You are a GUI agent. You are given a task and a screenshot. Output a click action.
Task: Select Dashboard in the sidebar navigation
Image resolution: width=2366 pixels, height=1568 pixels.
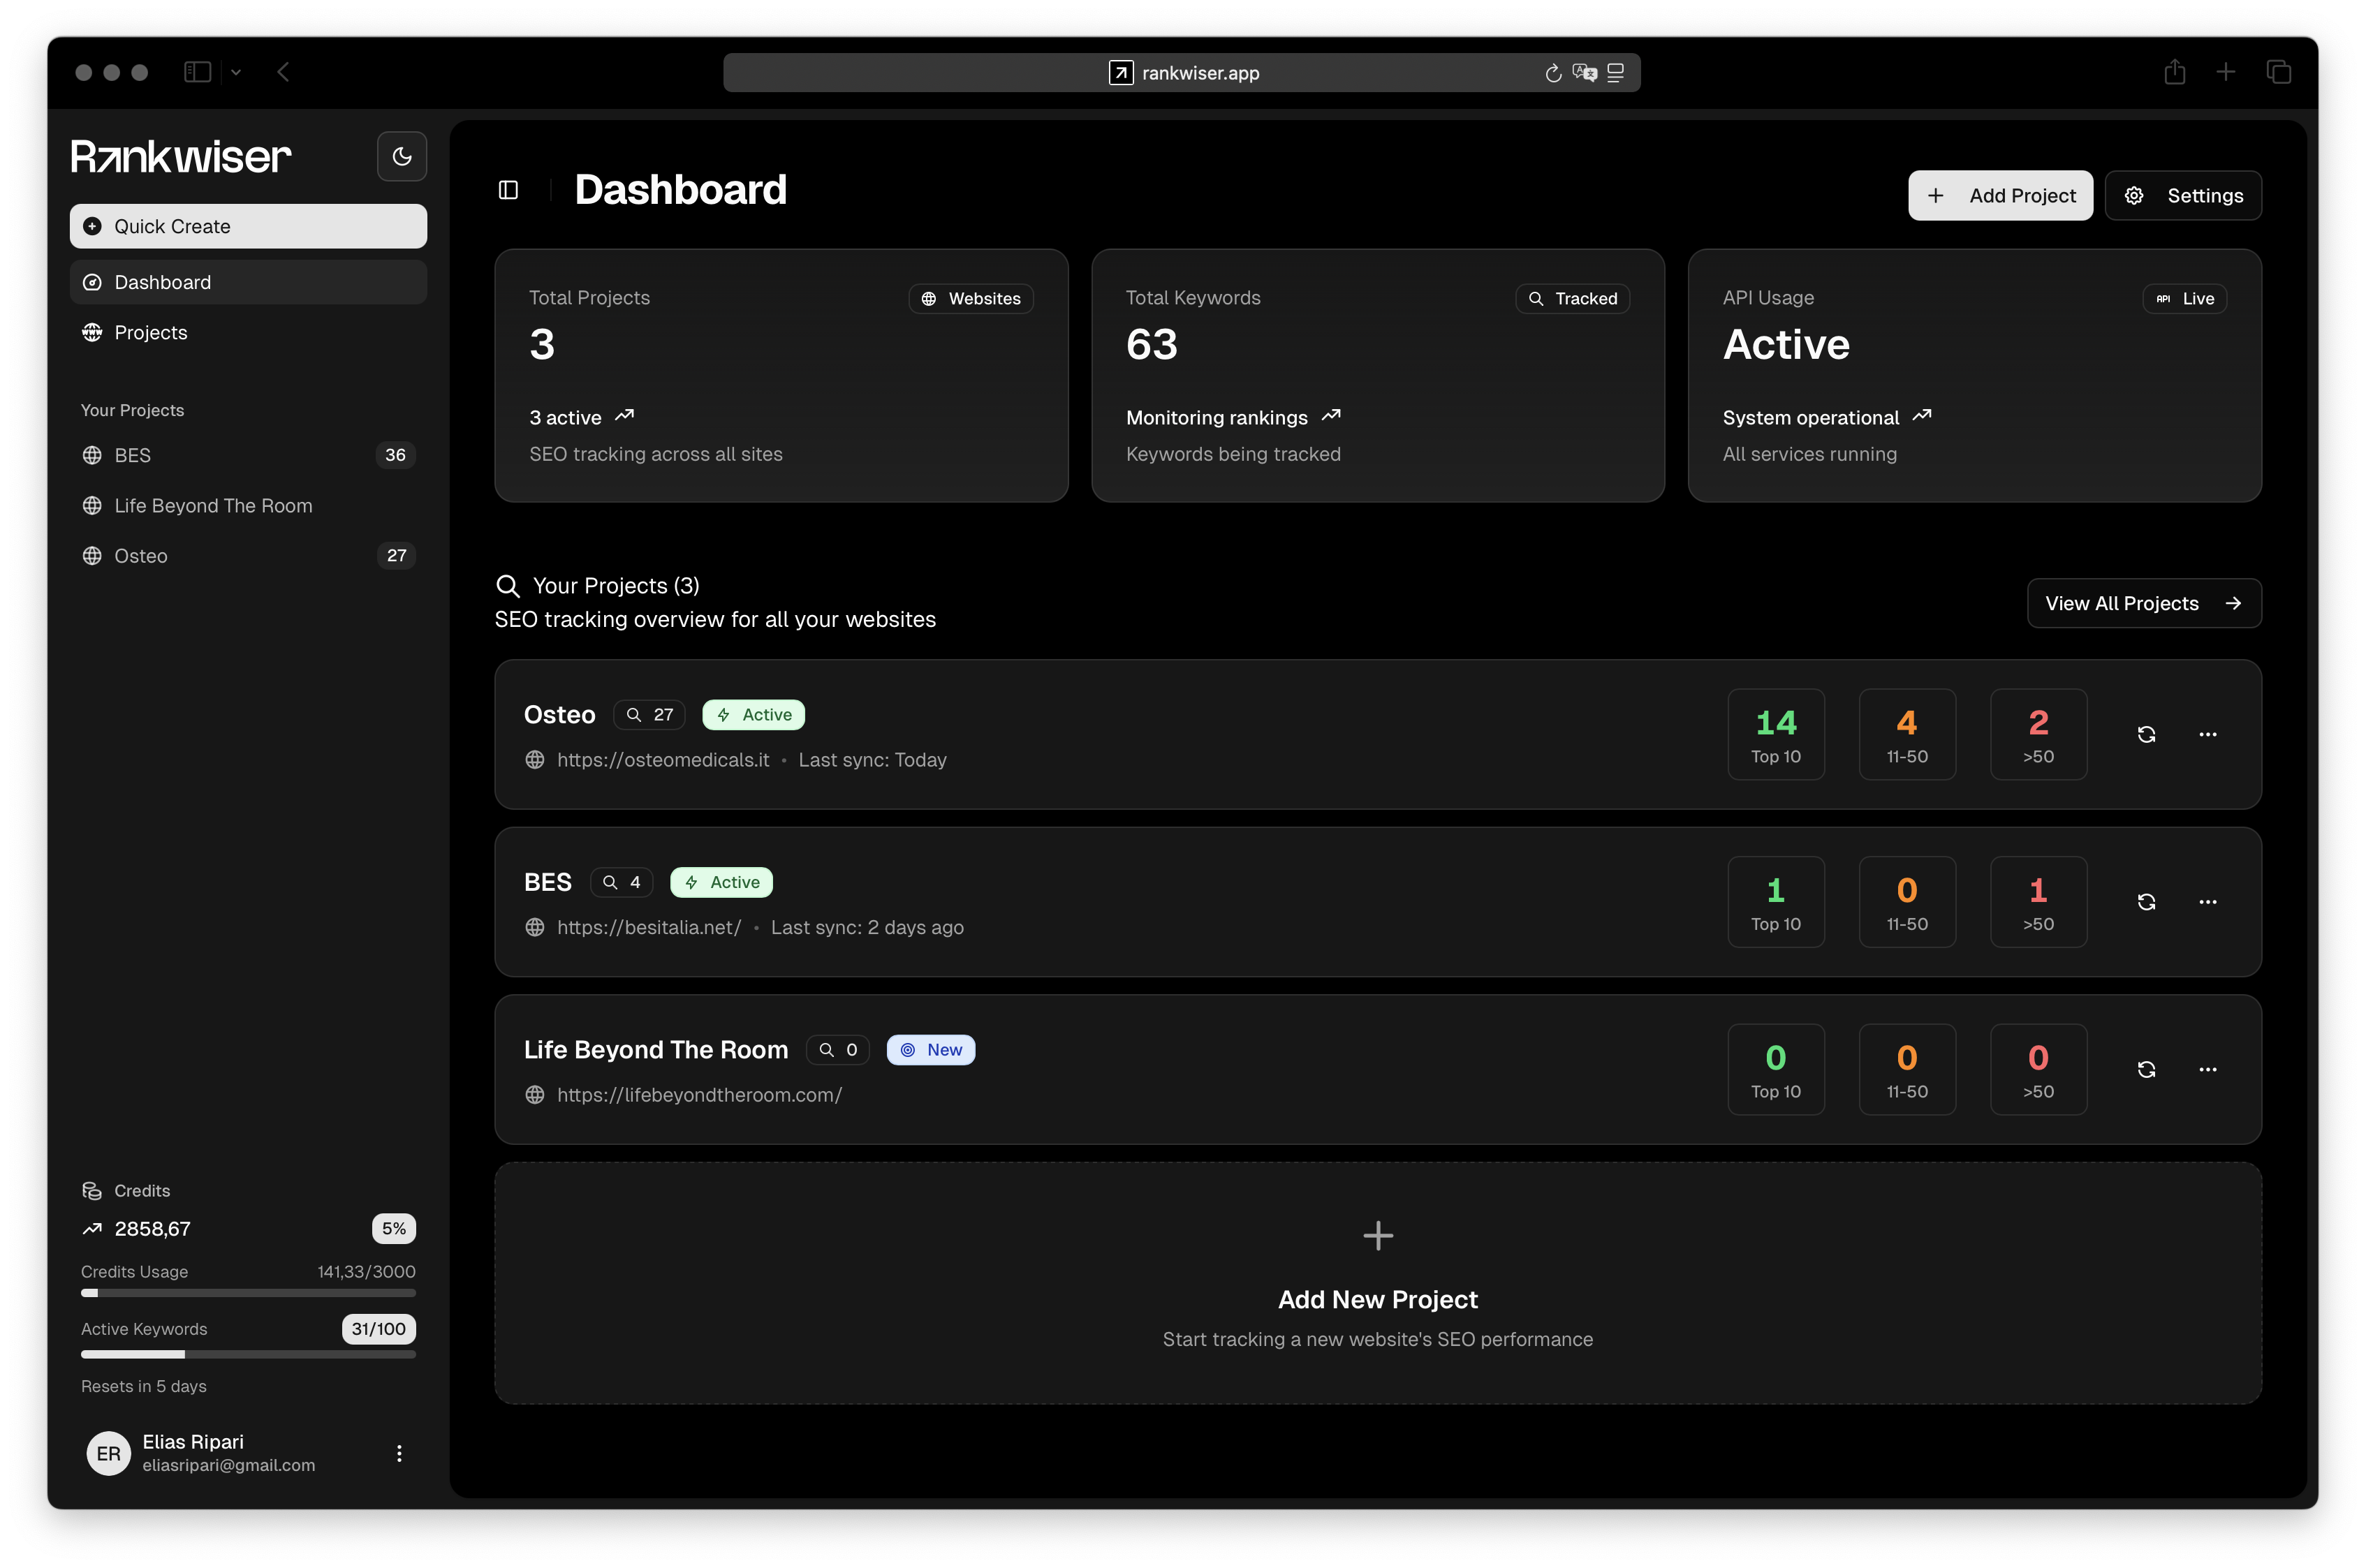163,282
